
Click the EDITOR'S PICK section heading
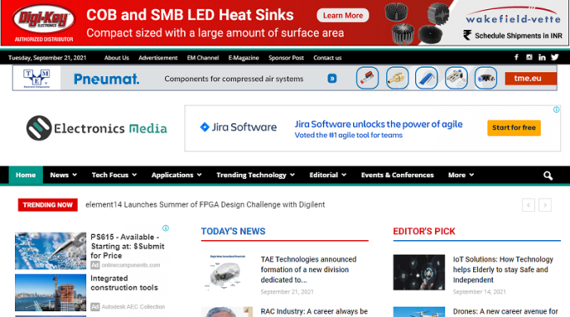[x=424, y=232]
